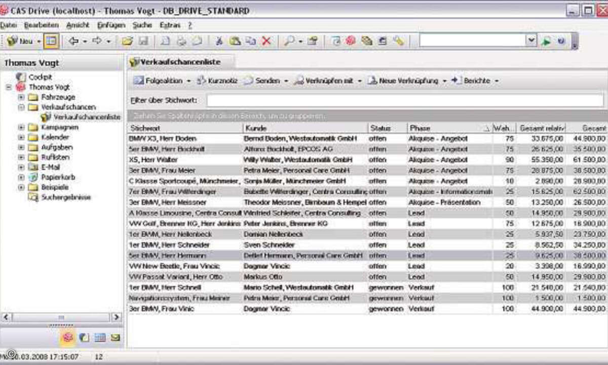Click the green play arrow beside search box
This screenshot has height=365, width=608.
[546, 42]
